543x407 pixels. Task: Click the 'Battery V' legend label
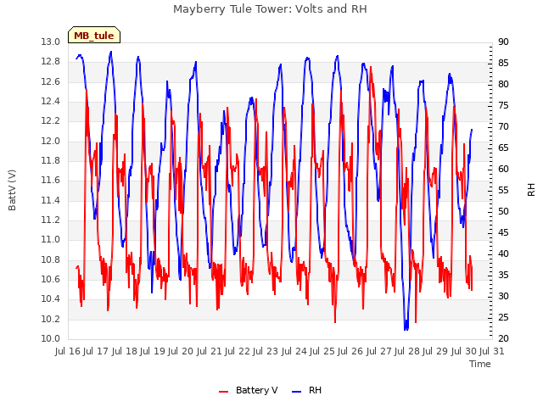(x=256, y=390)
